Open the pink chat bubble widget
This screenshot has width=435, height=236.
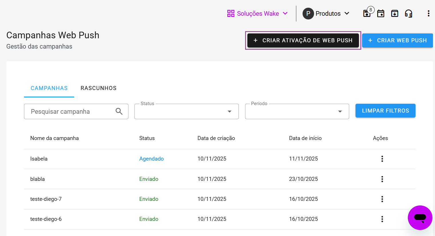(x=420, y=218)
